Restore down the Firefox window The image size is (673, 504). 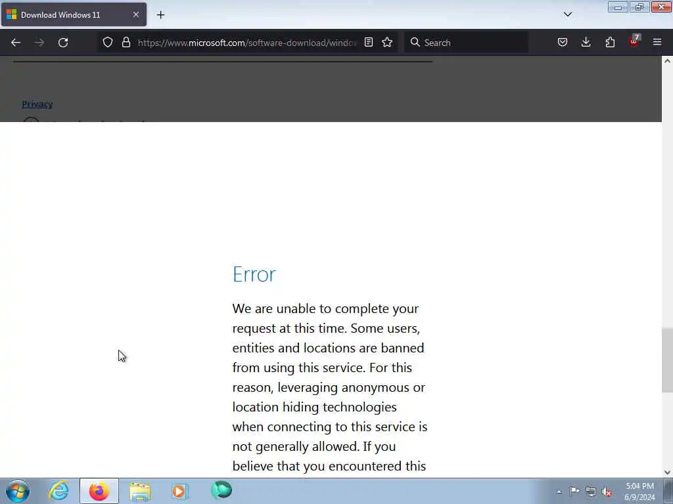(639, 7)
